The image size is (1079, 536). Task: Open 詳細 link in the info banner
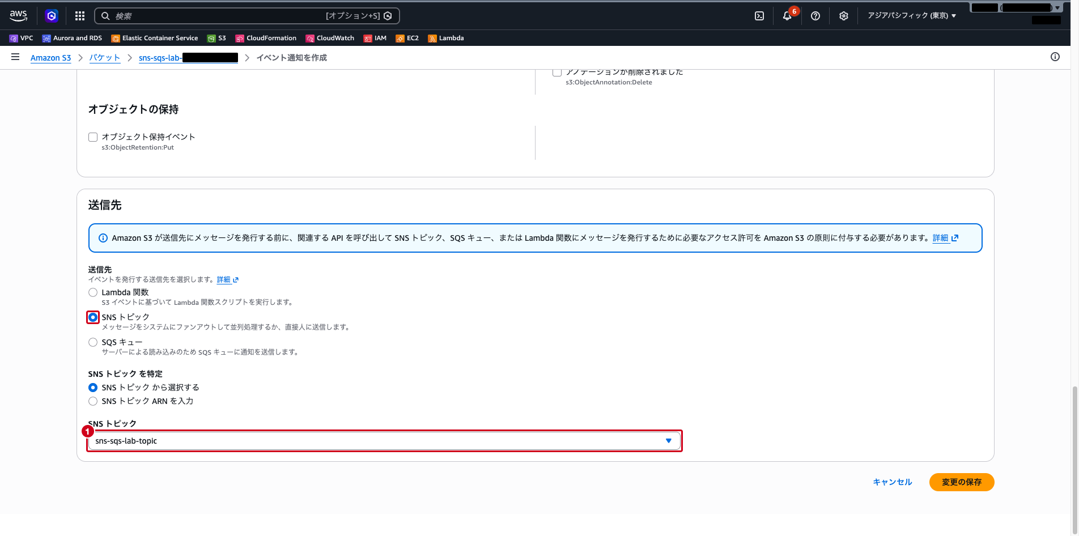click(945, 238)
